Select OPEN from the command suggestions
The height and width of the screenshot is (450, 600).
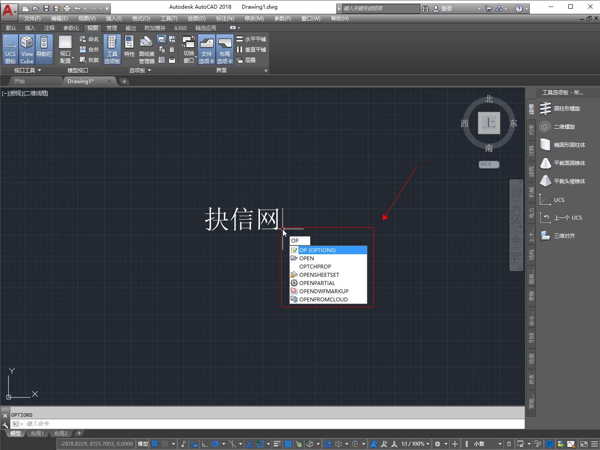[x=307, y=259]
